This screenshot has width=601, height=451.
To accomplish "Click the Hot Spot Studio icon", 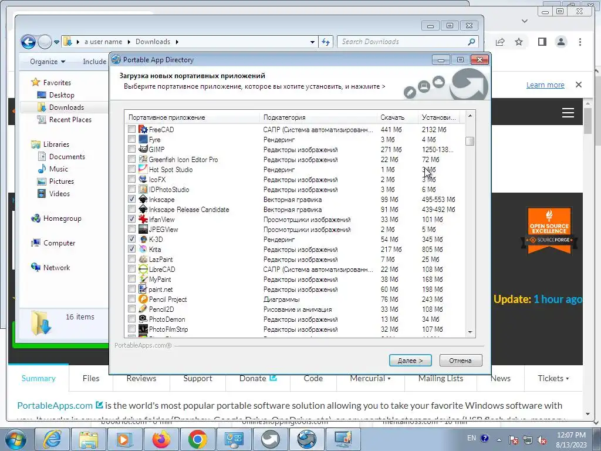I will click(x=143, y=170).
